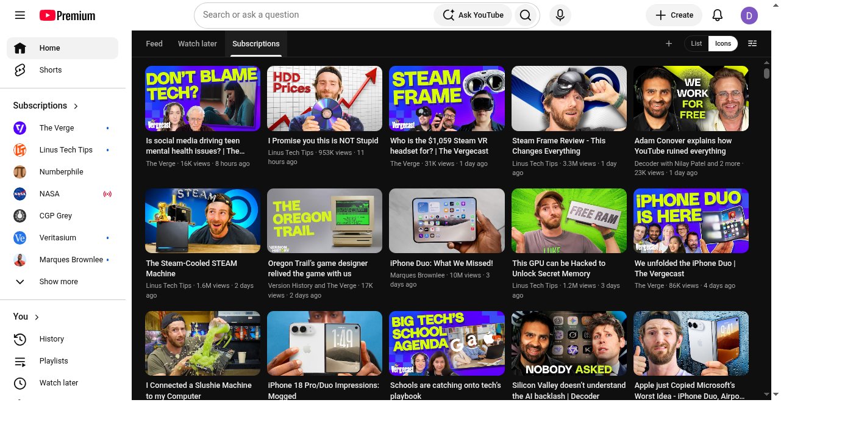Start voice search with the microphone

pos(560,15)
